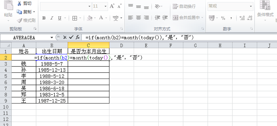Click the Increase Indent icon
Screen dimensions: 277x126
click(x=165, y=18)
